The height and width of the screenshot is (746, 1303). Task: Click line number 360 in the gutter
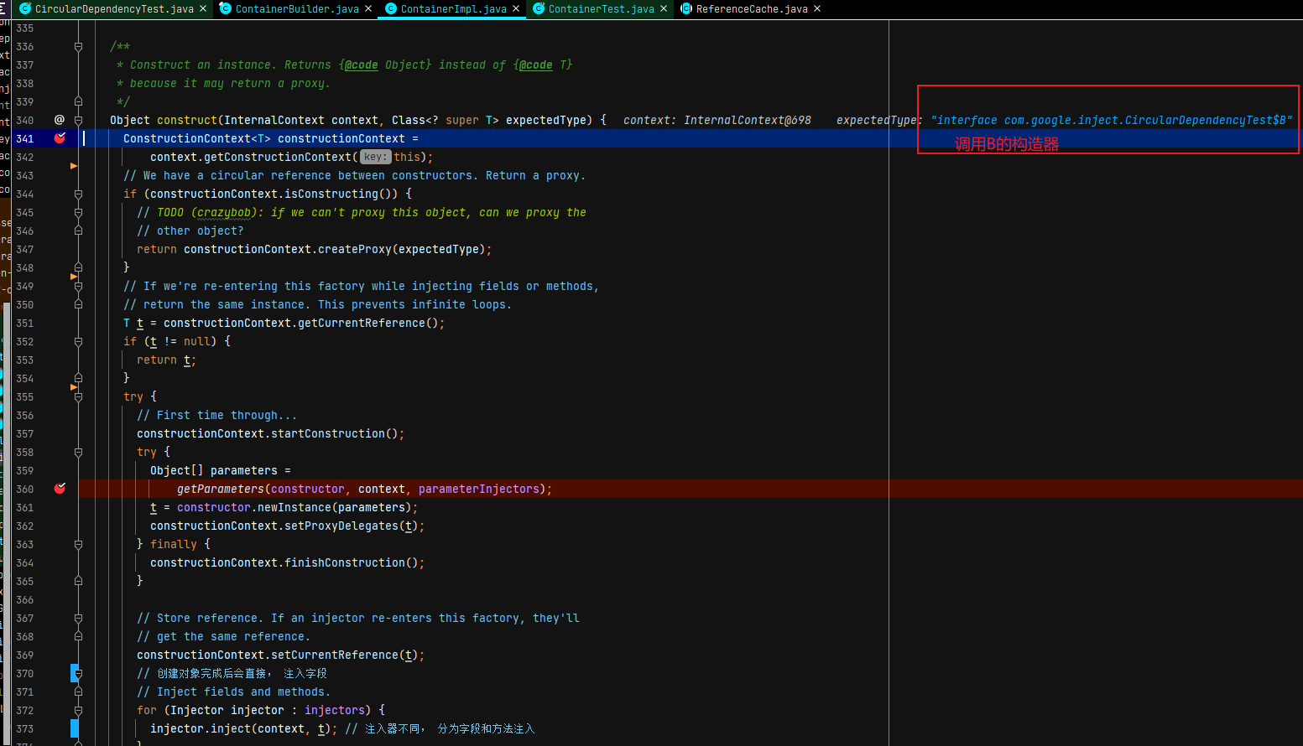(x=25, y=489)
